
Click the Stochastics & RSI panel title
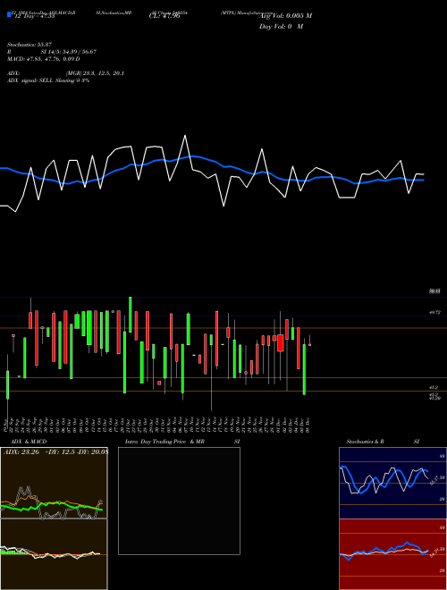coord(383,442)
